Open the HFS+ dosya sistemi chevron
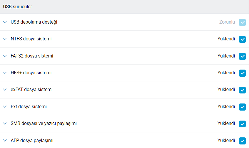 tap(5, 73)
